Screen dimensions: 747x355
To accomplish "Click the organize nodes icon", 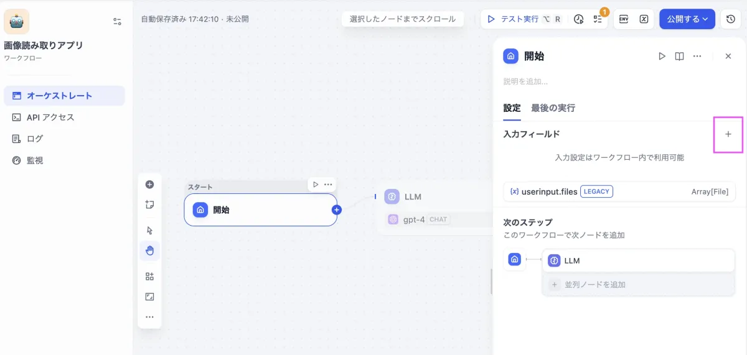I will point(149,277).
